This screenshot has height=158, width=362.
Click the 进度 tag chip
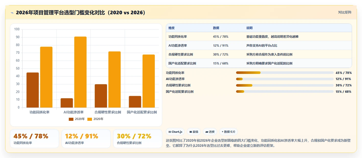point(210,132)
